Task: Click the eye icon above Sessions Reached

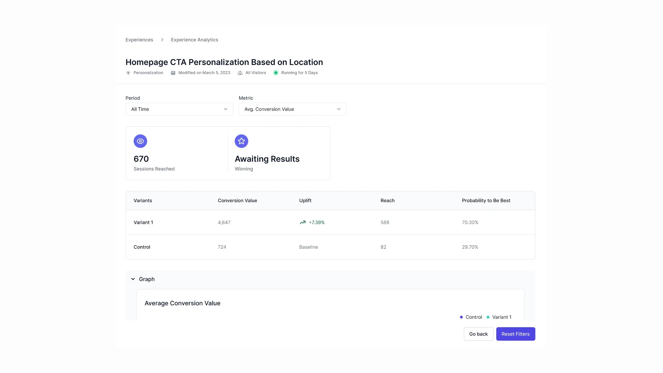Action: [140, 141]
